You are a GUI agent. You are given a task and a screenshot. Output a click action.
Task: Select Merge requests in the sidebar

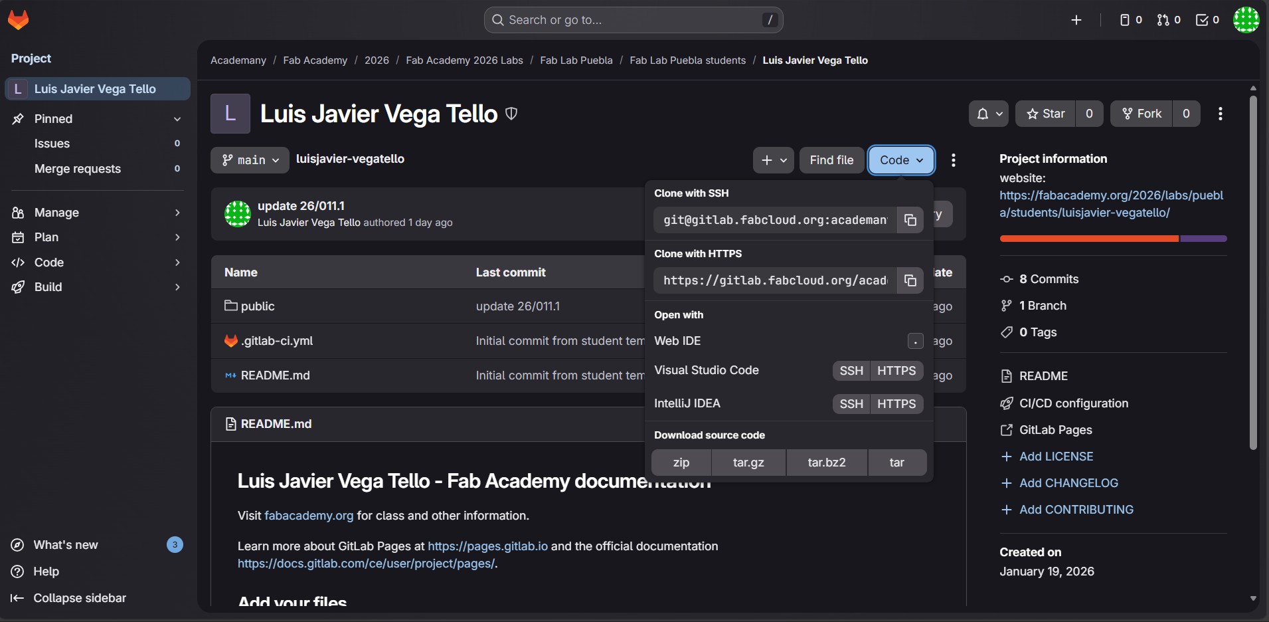click(78, 169)
